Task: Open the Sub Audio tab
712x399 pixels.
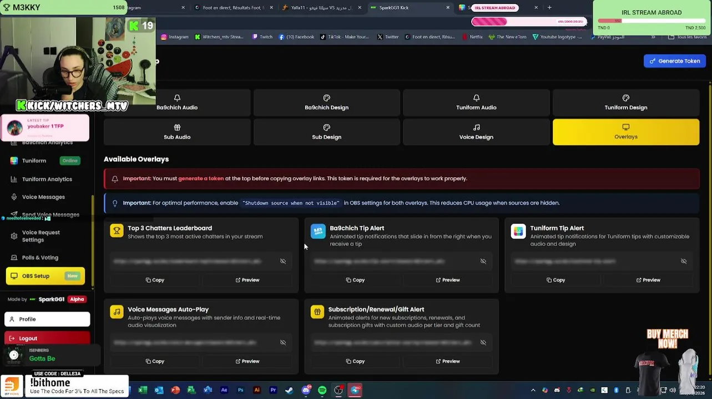Action: tap(177, 132)
